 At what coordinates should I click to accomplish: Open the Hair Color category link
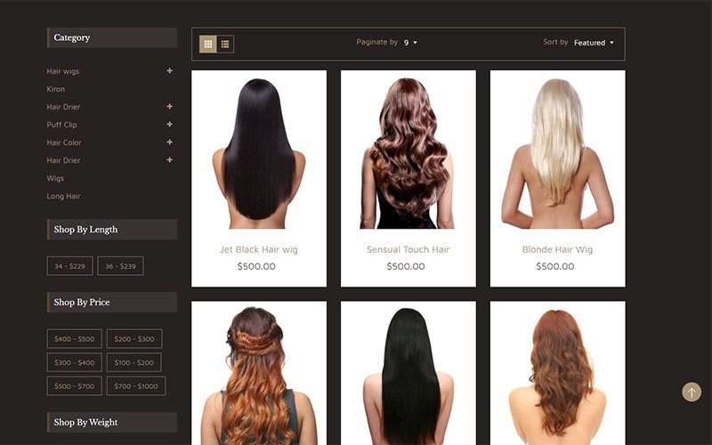tap(64, 142)
